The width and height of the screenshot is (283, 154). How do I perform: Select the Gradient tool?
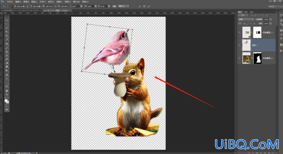click(x=7, y=63)
